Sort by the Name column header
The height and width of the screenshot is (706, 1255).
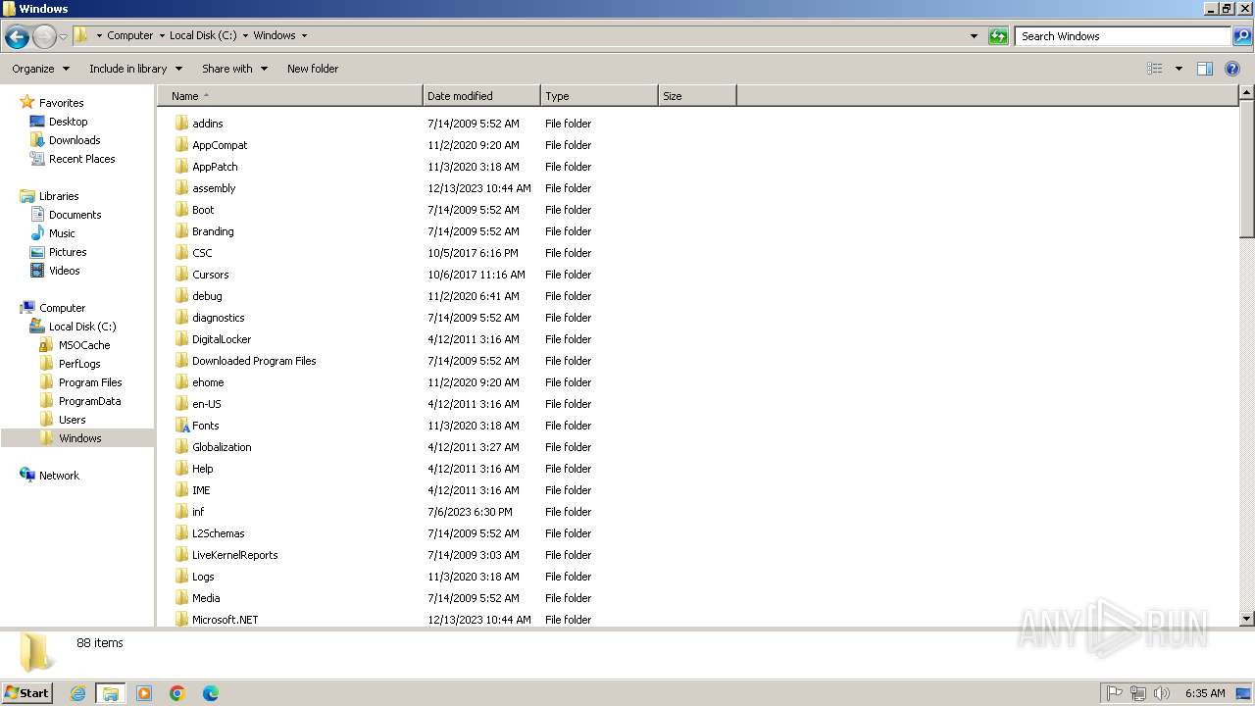[x=290, y=96]
